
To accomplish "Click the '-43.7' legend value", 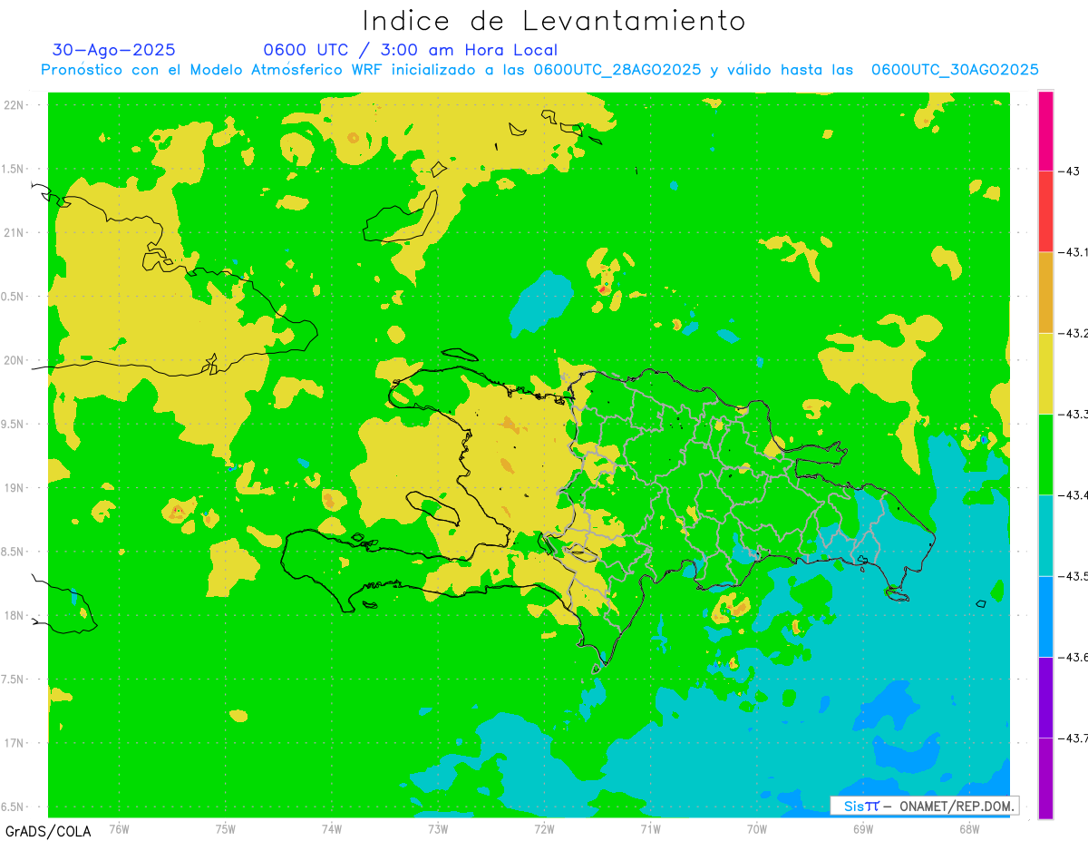I will point(1073,738).
